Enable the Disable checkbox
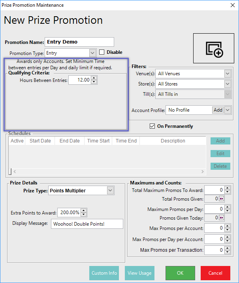 tap(102, 52)
